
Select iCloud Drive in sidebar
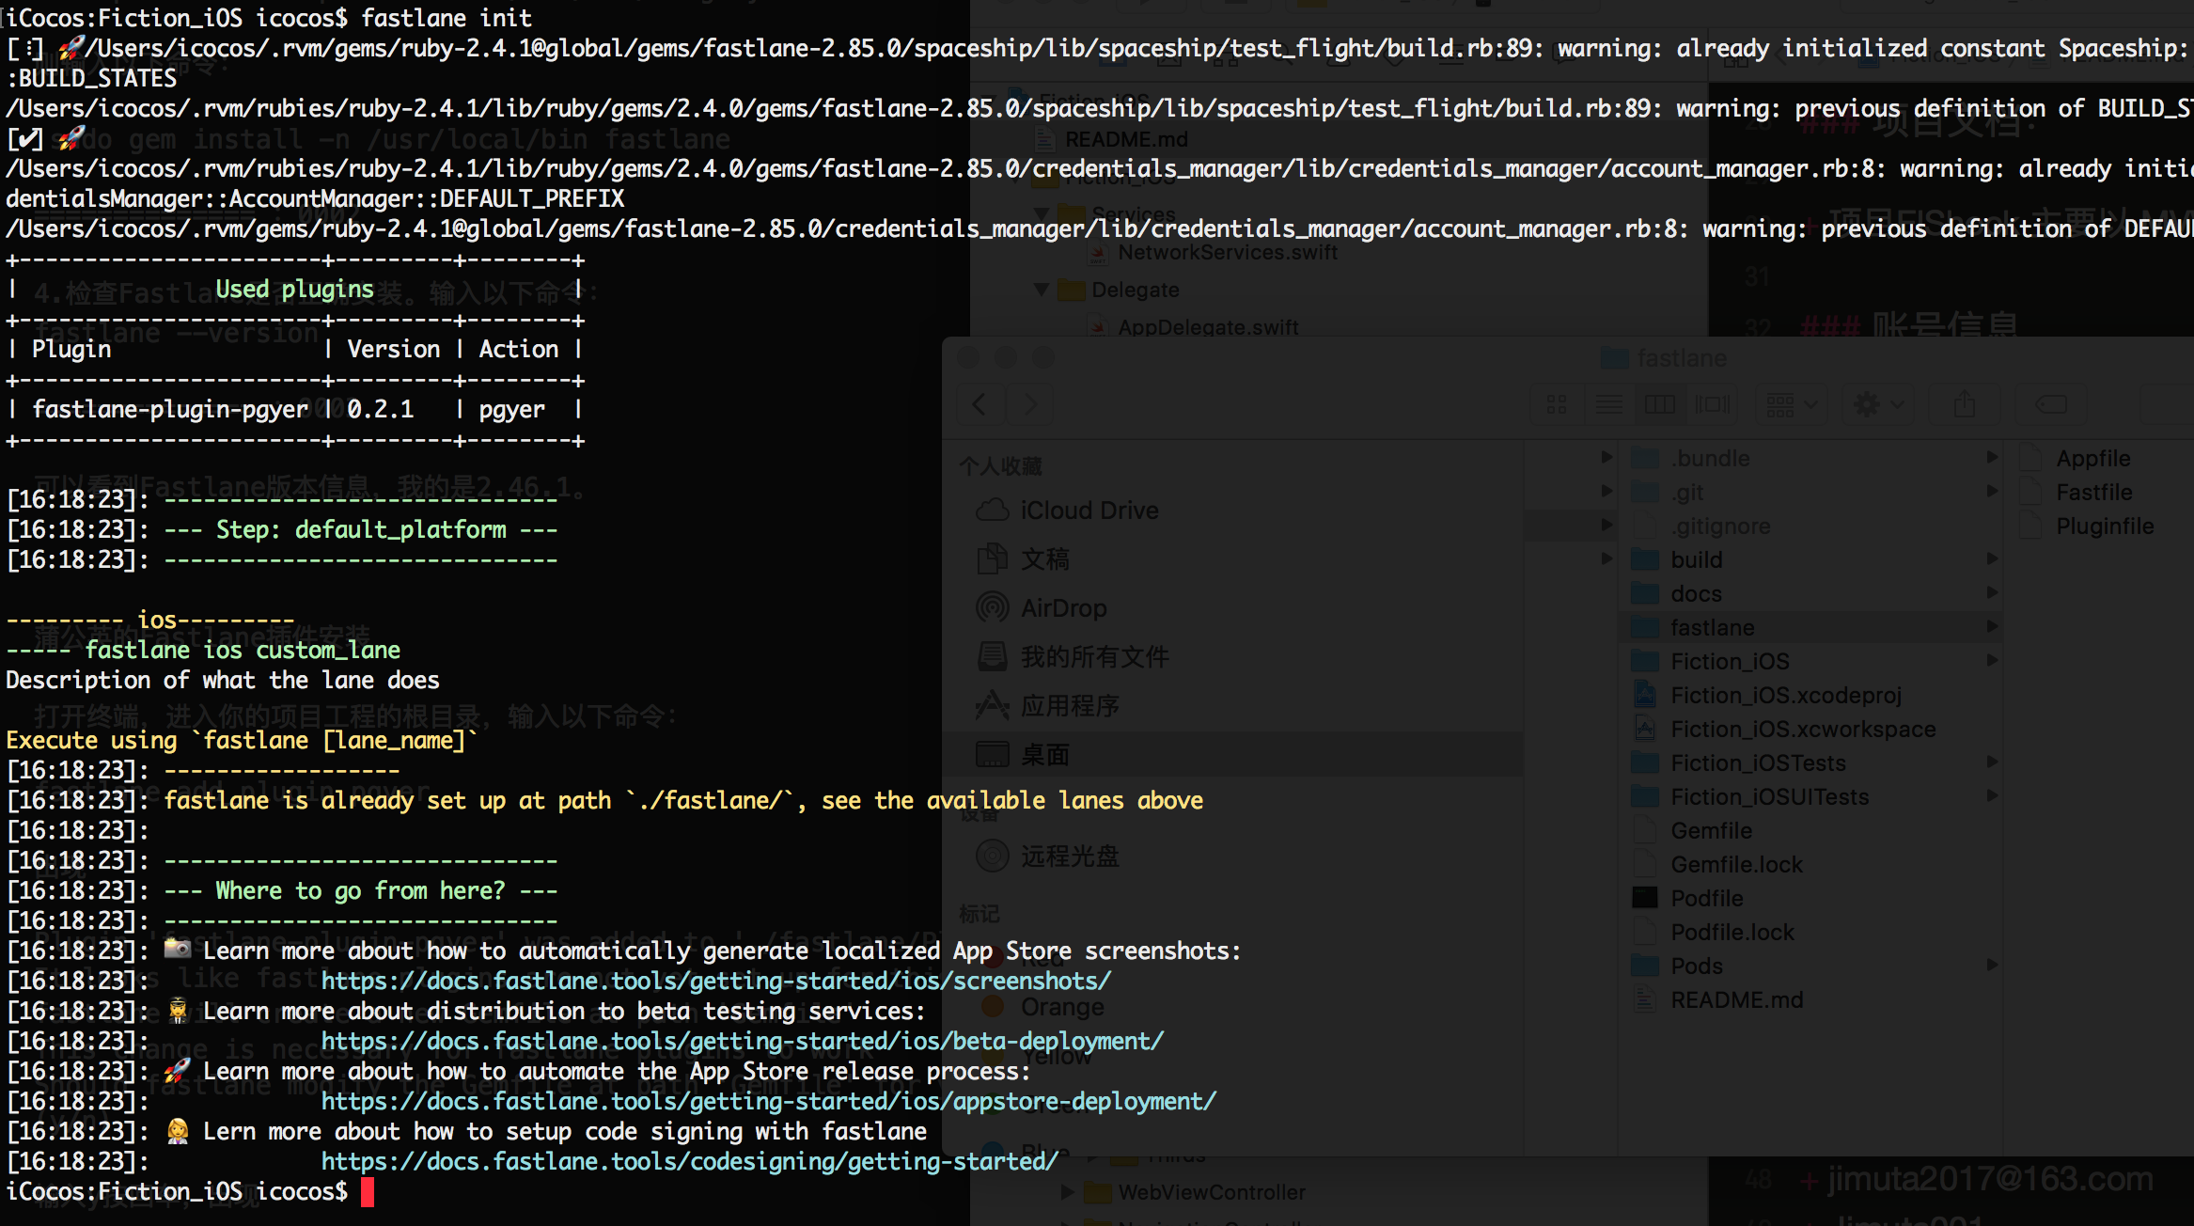pos(1089,511)
